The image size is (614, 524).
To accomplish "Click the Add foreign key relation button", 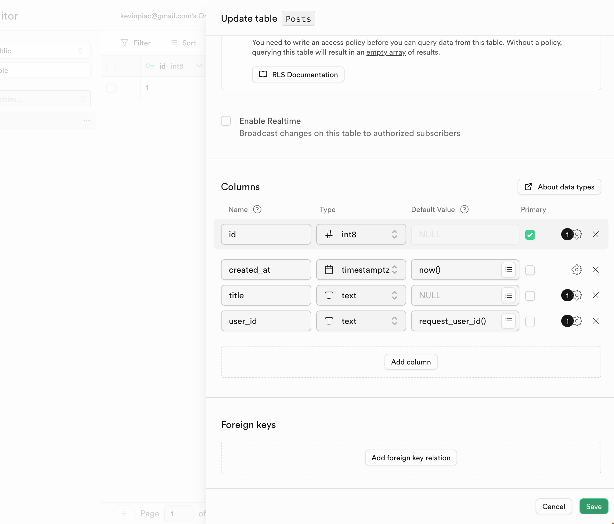I will [x=411, y=458].
